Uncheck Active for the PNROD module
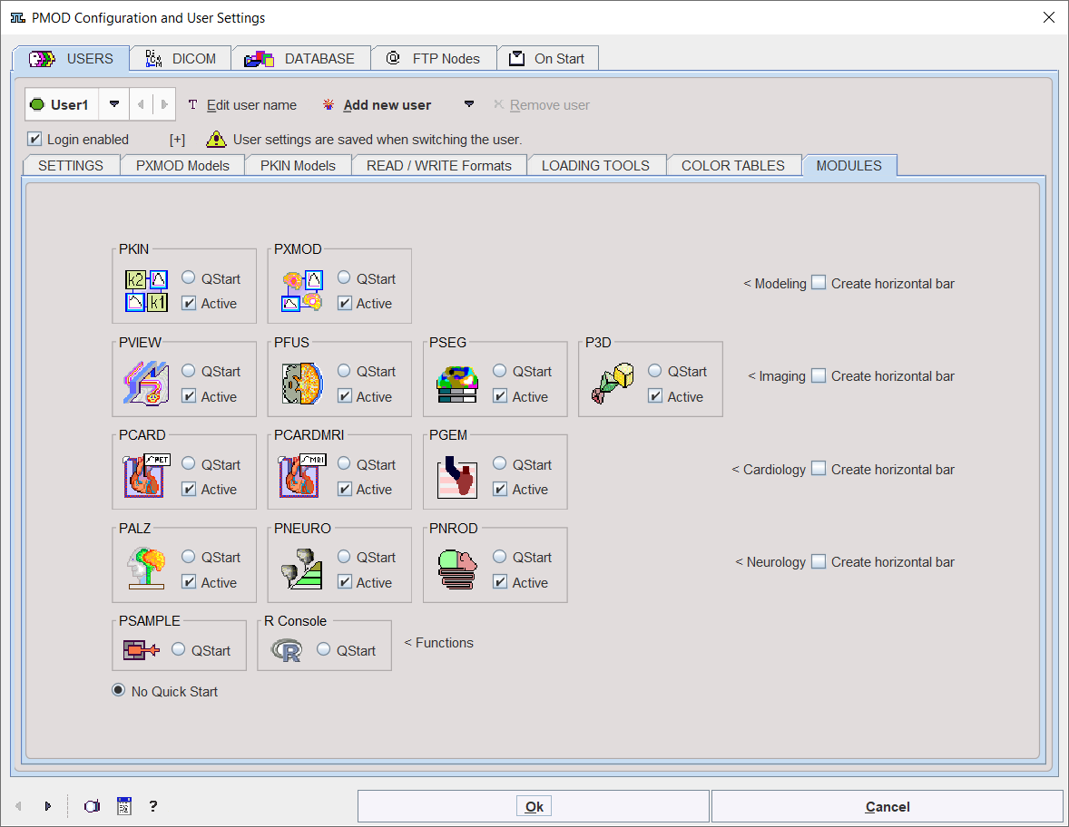The height and width of the screenshot is (827, 1069). tap(500, 582)
